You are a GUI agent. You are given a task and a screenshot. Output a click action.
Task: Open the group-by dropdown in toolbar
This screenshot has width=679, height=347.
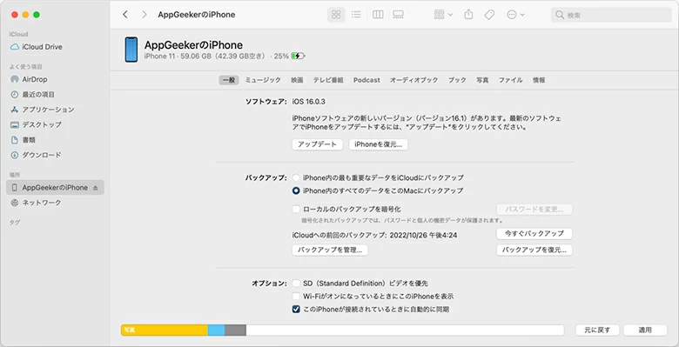[x=443, y=15]
